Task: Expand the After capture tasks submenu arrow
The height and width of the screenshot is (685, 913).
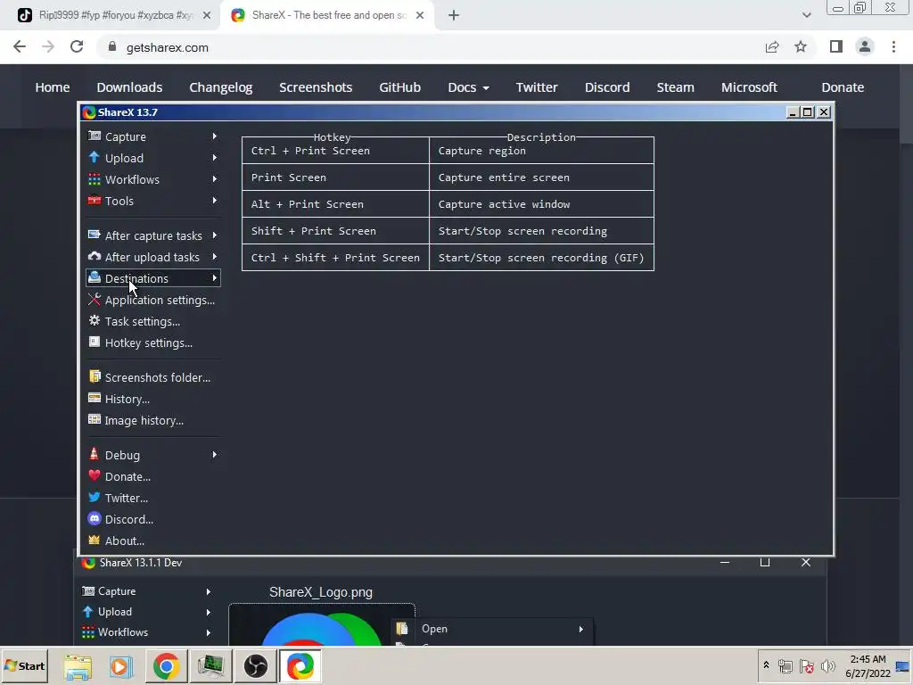Action: (214, 235)
